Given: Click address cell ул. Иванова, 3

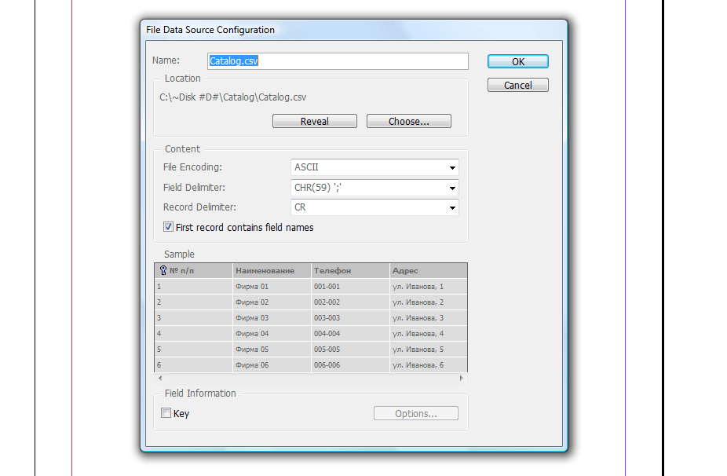Looking at the screenshot, I should [x=429, y=318].
